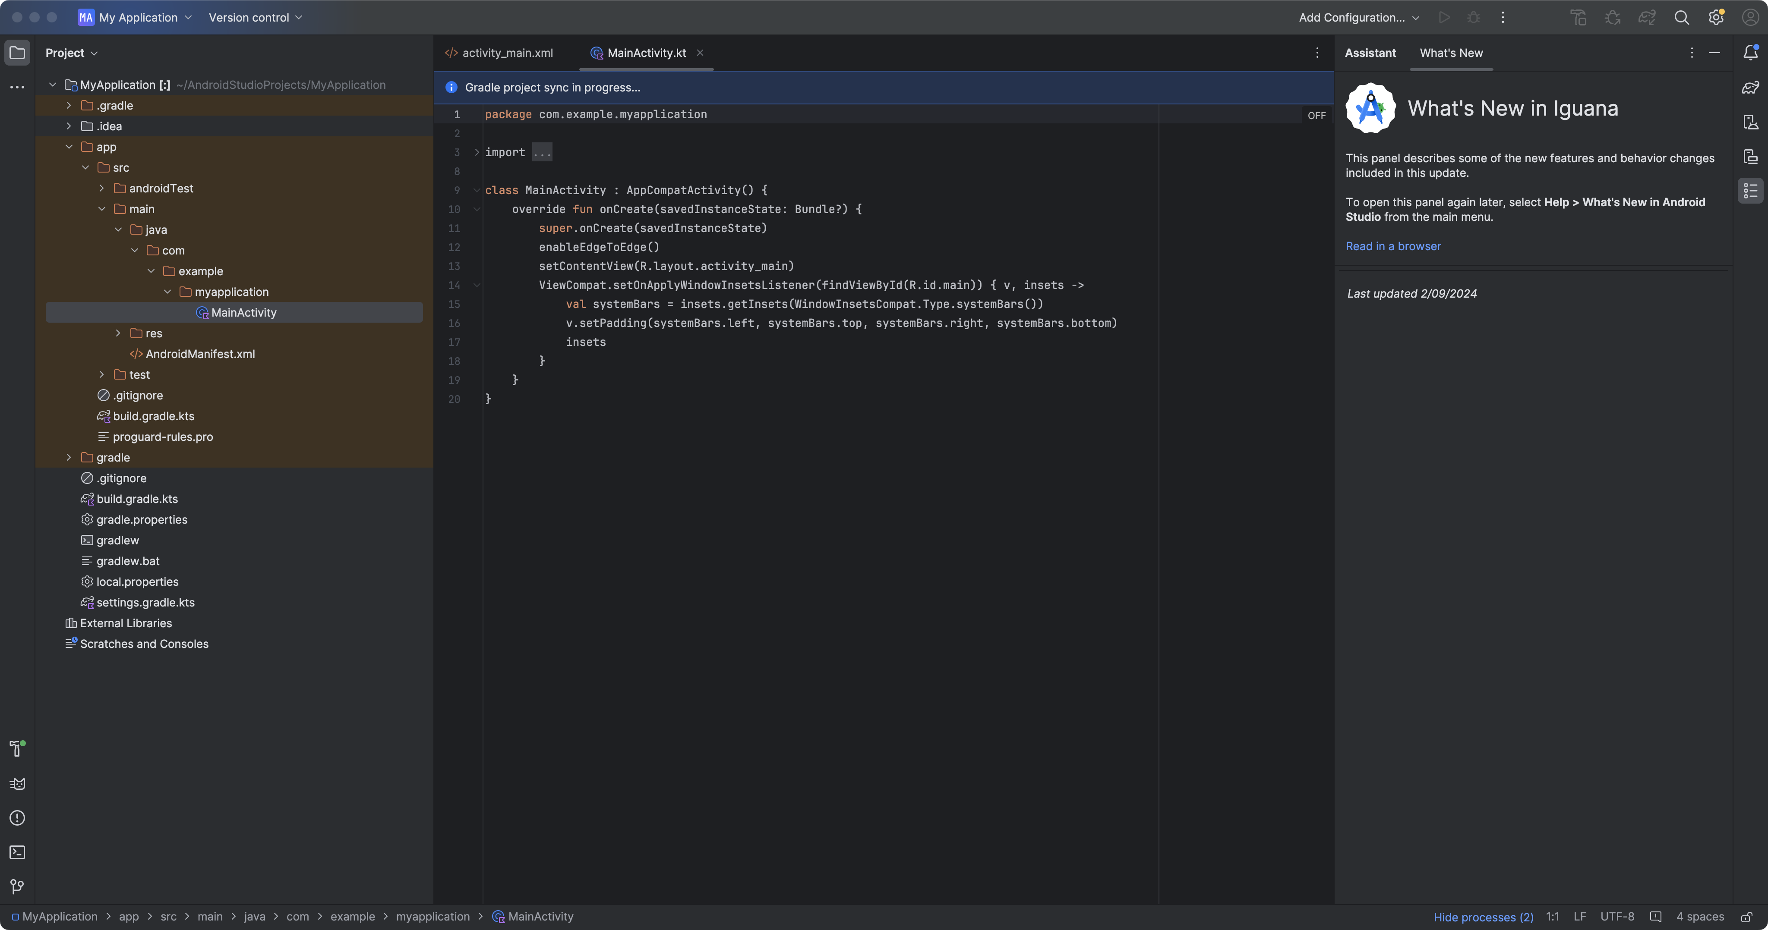
Task: Click the Run play button in toolbar
Action: [x=1444, y=18]
